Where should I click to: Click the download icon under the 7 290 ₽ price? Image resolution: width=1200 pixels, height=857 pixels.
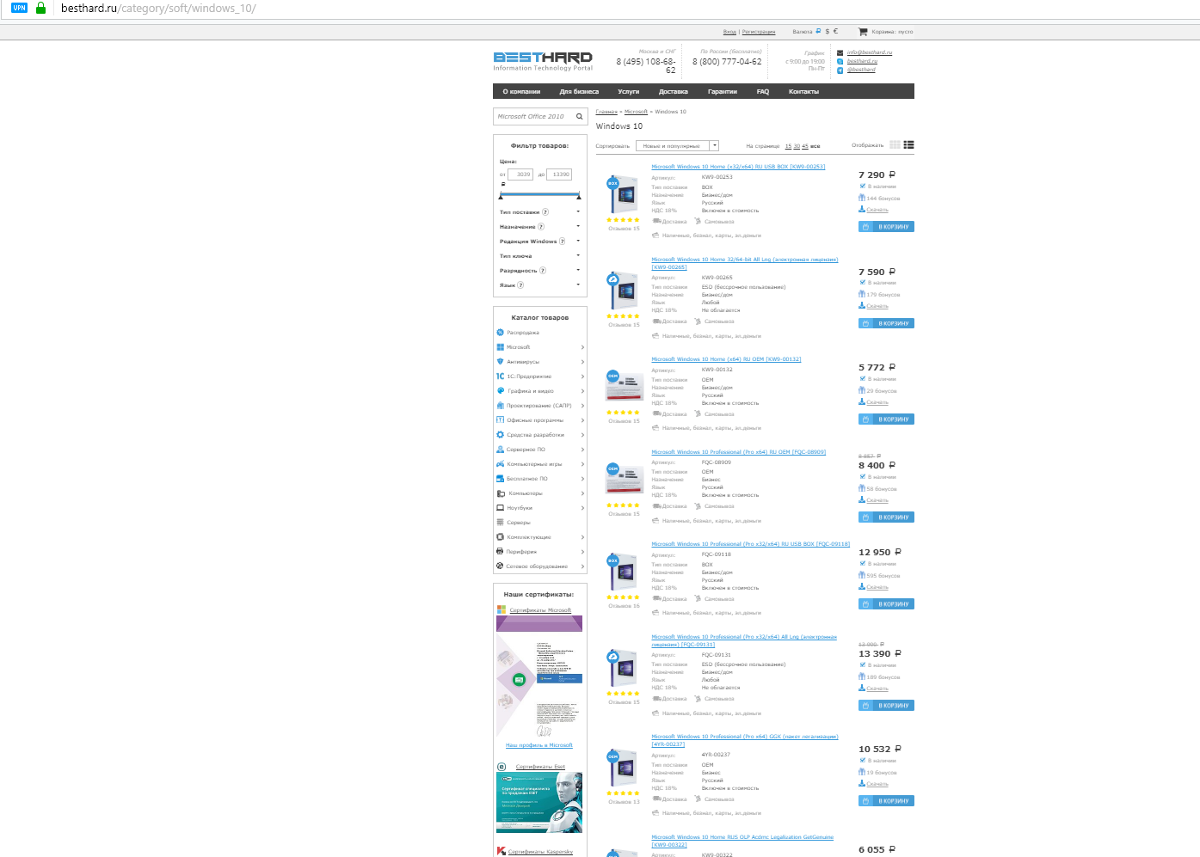click(862, 209)
